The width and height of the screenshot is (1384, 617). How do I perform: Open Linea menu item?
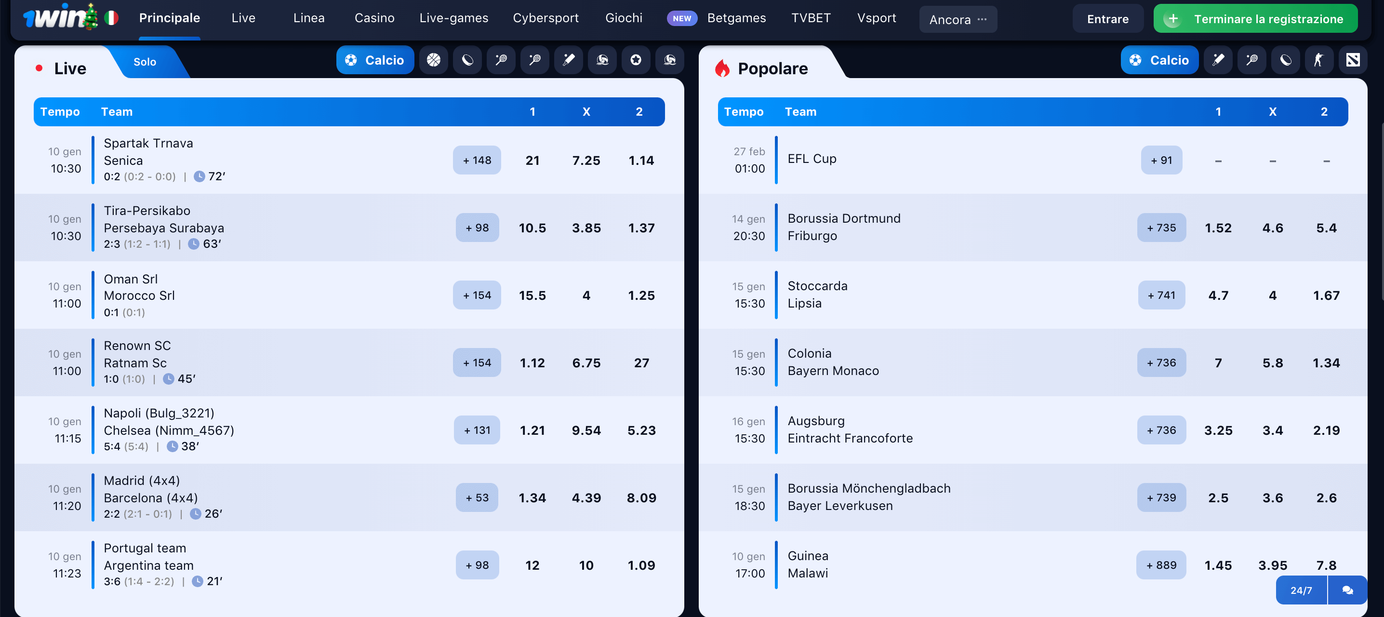point(309,18)
